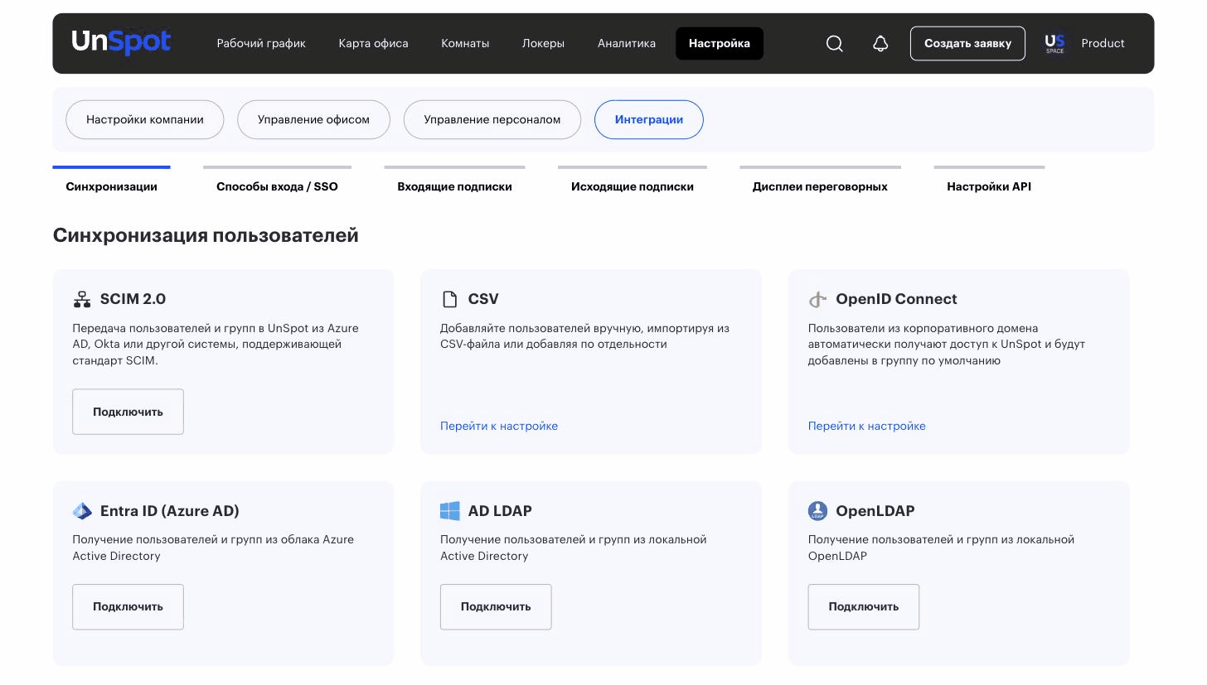Open Локеры section

coord(543,43)
